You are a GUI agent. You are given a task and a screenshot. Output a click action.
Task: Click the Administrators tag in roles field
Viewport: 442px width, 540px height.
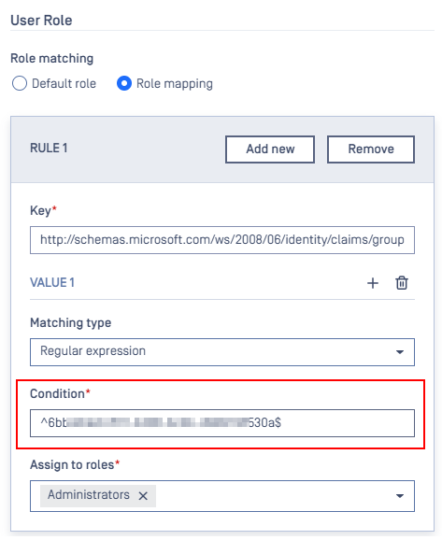point(89,495)
